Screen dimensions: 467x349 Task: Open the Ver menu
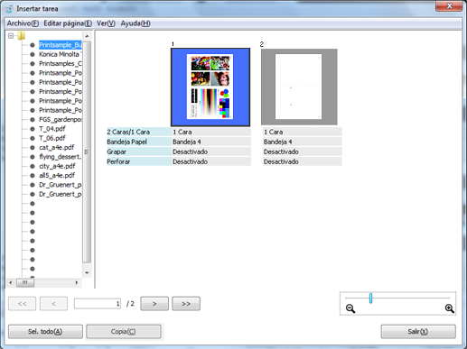point(106,23)
